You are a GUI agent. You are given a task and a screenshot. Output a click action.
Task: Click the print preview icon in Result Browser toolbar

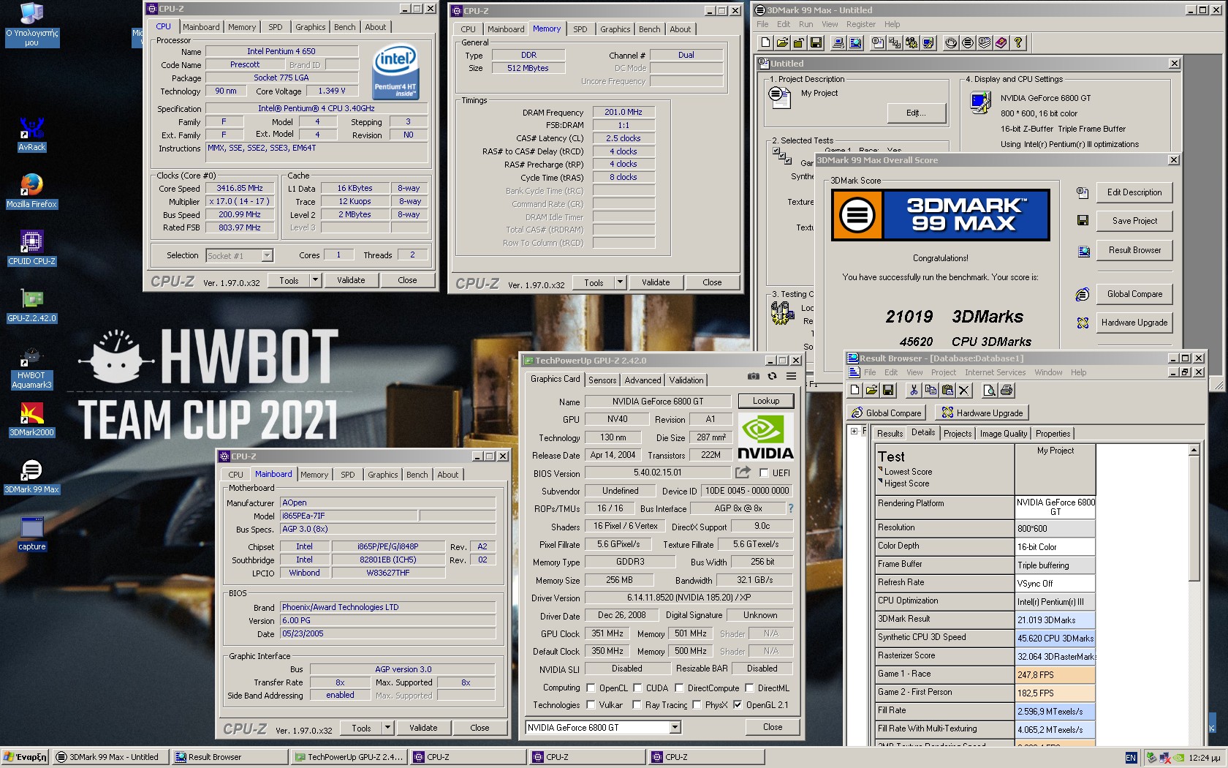pos(989,391)
